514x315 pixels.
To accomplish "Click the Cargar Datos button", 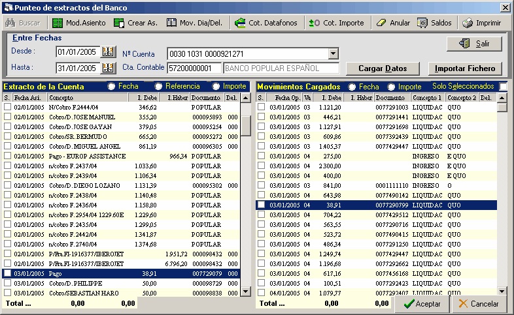I will [x=383, y=68].
